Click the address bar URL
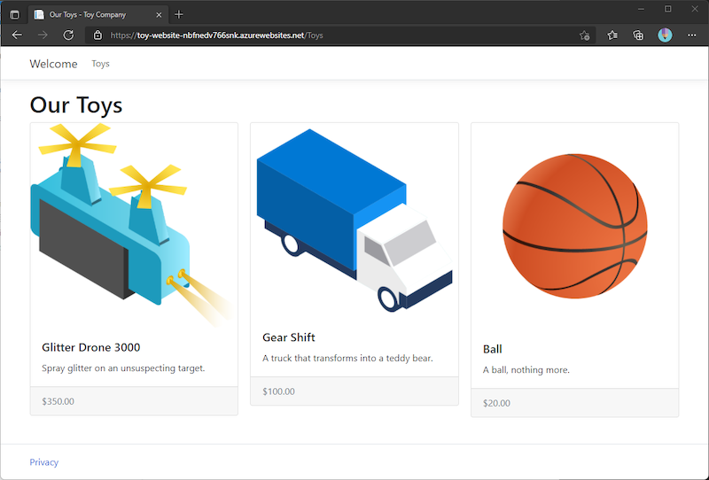 coord(216,35)
